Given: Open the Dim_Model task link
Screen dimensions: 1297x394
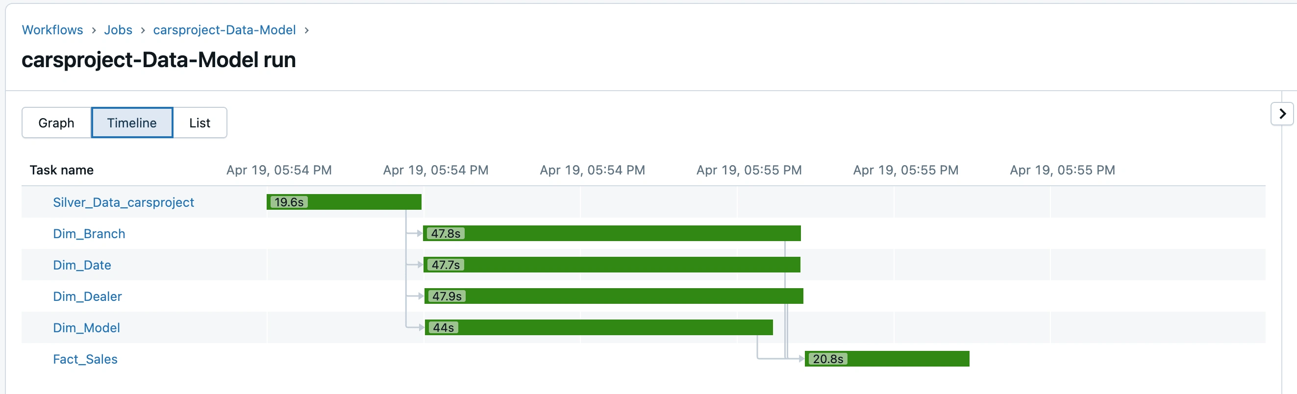Looking at the screenshot, I should click(87, 327).
